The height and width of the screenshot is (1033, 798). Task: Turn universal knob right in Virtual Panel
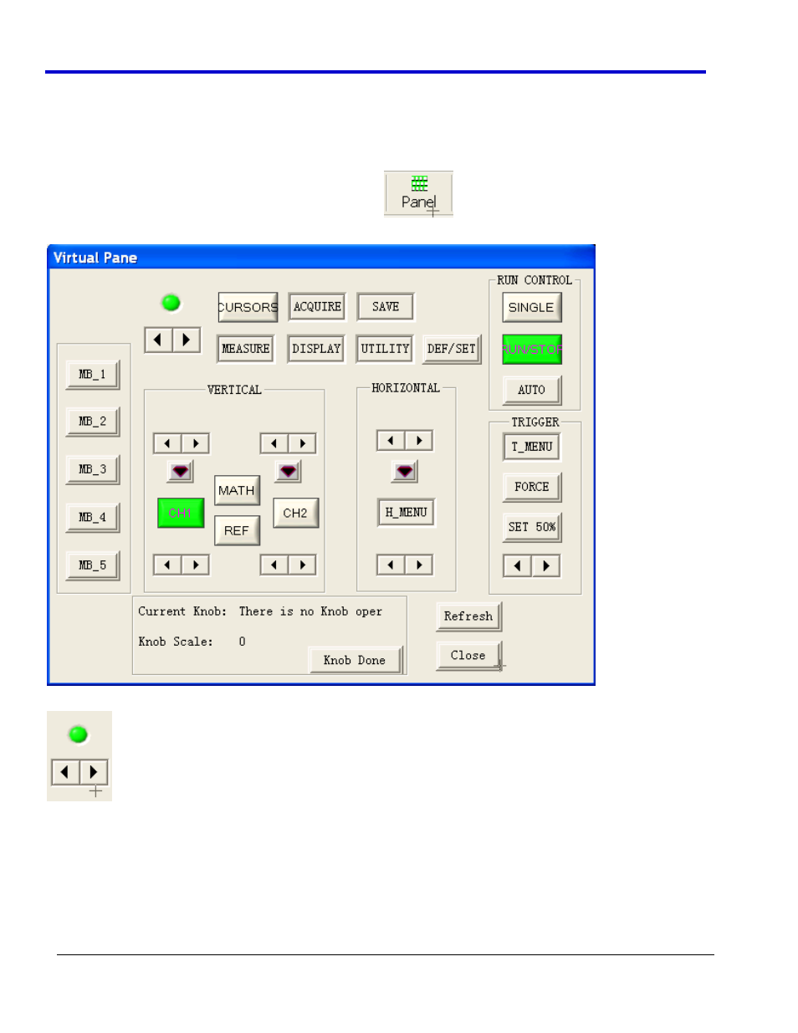(x=187, y=340)
